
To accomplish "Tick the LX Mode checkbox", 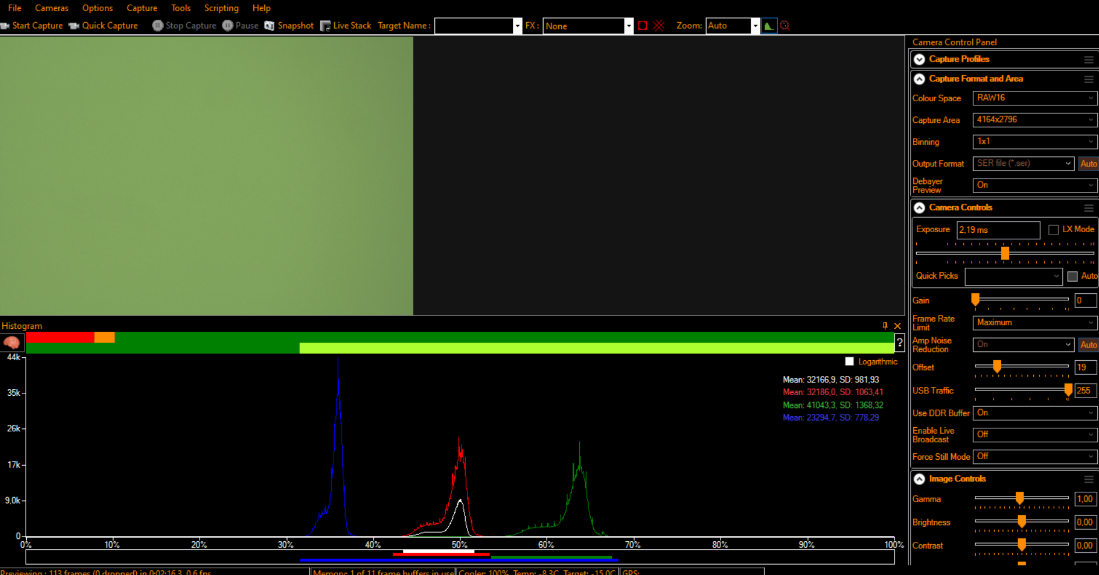I will (1054, 230).
